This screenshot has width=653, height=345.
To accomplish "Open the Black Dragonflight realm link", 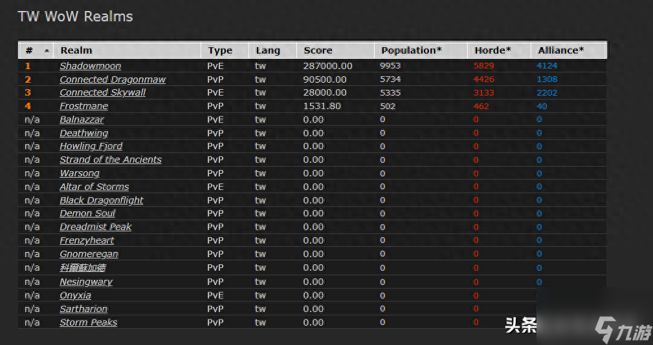I will point(101,200).
